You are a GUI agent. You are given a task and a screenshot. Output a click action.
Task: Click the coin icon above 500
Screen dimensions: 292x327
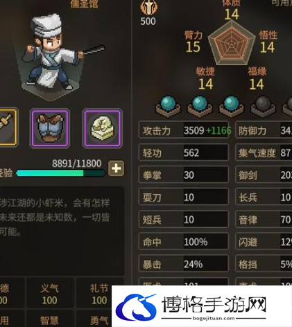click(149, 8)
